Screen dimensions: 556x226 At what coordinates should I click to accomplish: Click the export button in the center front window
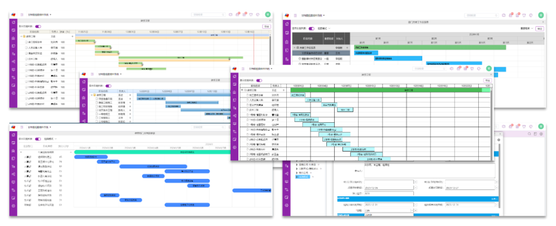(487, 80)
